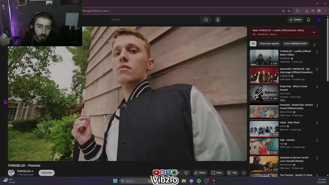Open options for The Paradox - Bender video
329x185 pixels.
317,175
